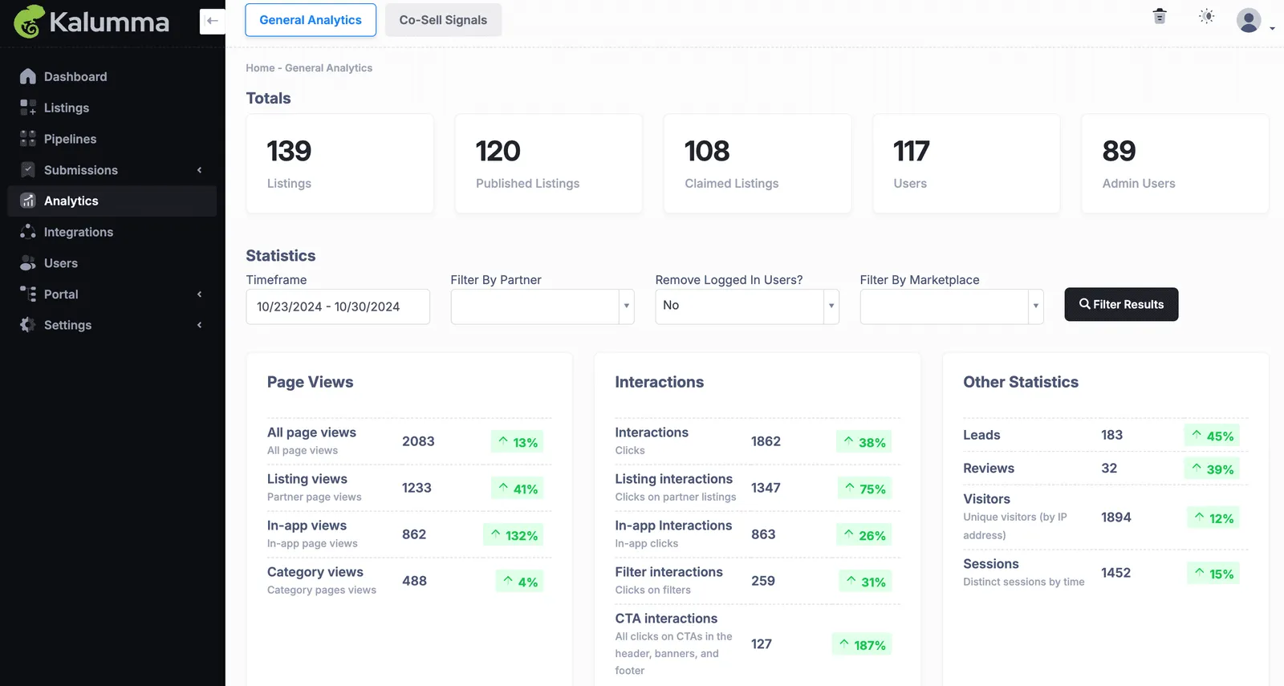Click the Filter Results button
Screen dimensions: 1284x686
click(x=1121, y=304)
